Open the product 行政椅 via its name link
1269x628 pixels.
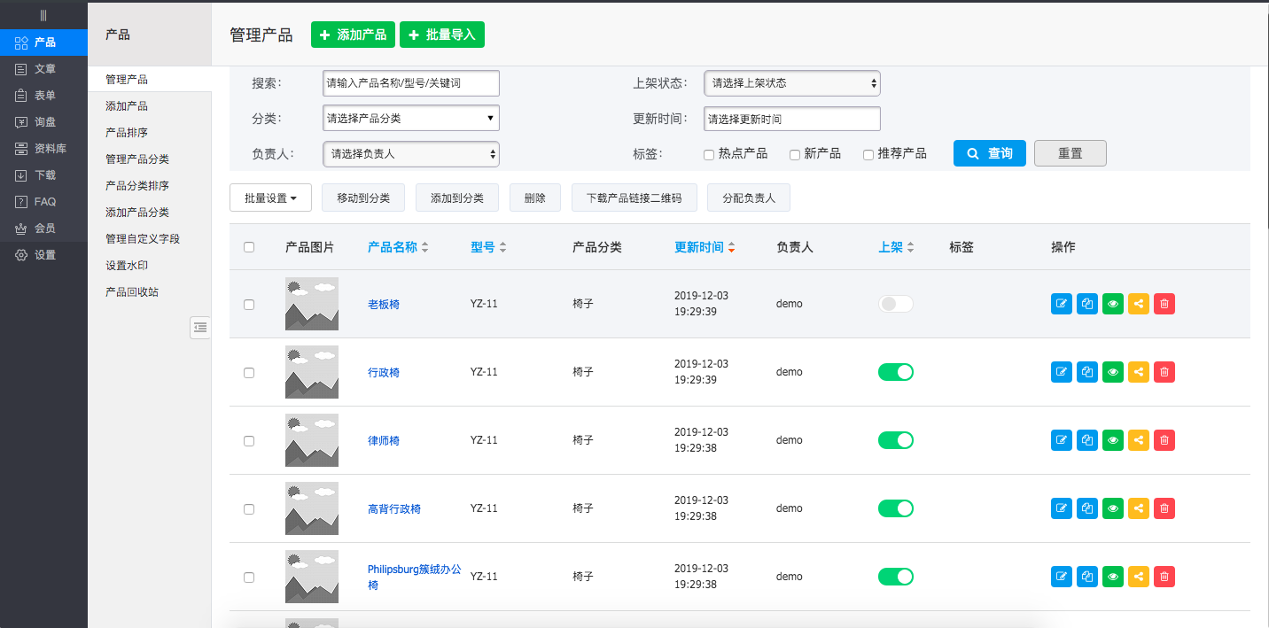click(383, 371)
